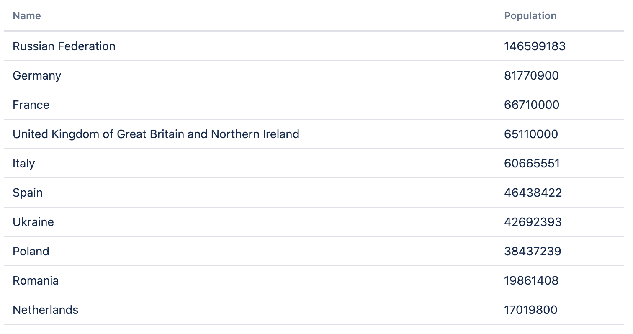
Task: Select the Ukraine name cell
Action: (33, 222)
